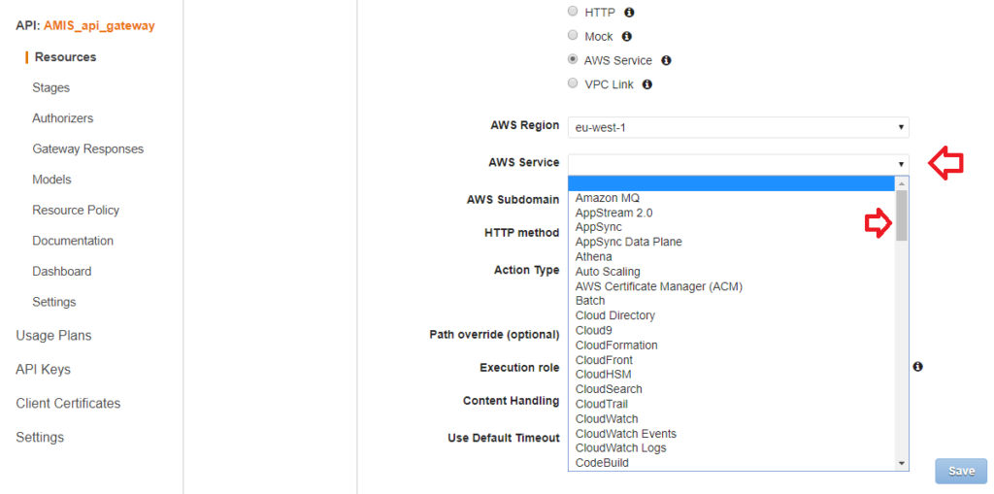The image size is (994, 494).
Task: Click the info icon next to AWS Service
Action: (x=666, y=60)
